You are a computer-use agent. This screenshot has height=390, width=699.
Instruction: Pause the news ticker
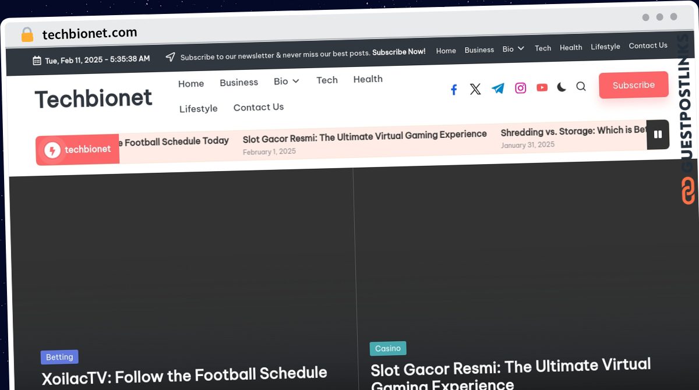click(658, 134)
